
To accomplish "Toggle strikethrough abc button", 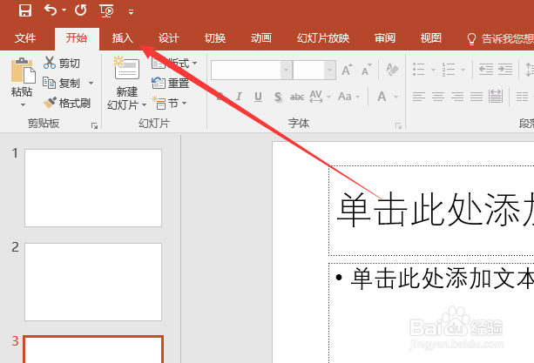I will pyautogui.click(x=297, y=97).
